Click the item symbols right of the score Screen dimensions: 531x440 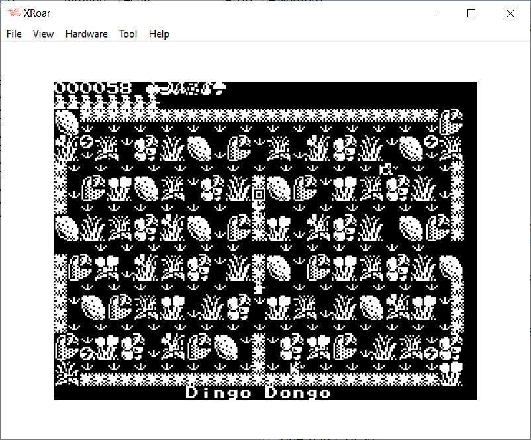[x=186, y=88]
